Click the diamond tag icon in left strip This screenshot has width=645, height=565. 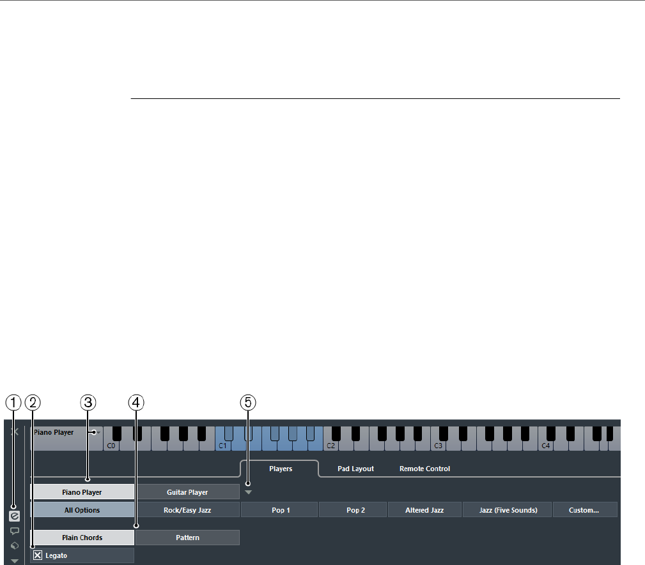point(15,546)
